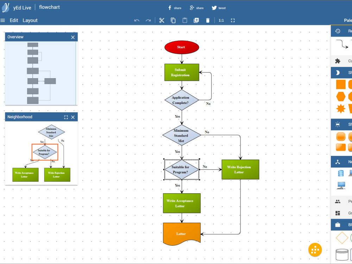This screenshot has width=352, height=264.
Task: Pick the curved edge style in palette
Action: click(x=342, y=44)
